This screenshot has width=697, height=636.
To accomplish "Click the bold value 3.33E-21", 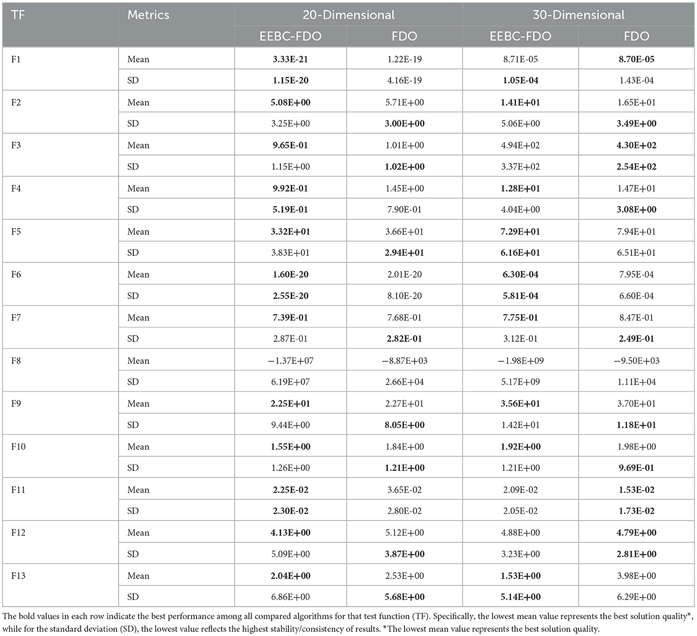I will [x=290, y=59].
